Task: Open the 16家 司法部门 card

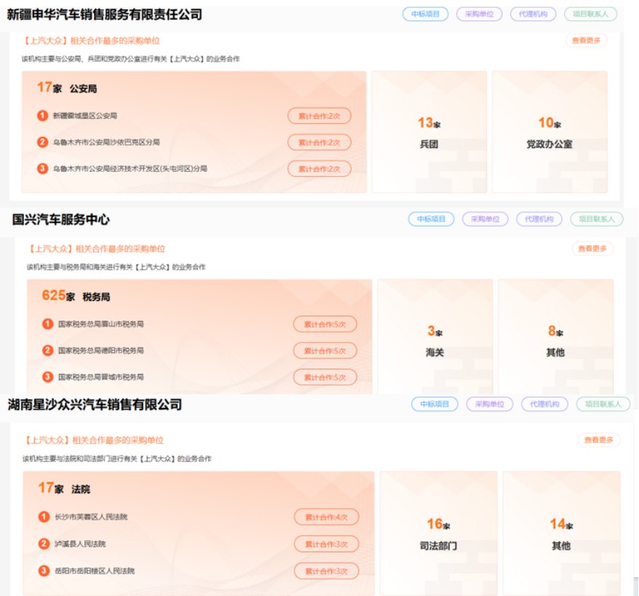Action: [x=439, y=533]
